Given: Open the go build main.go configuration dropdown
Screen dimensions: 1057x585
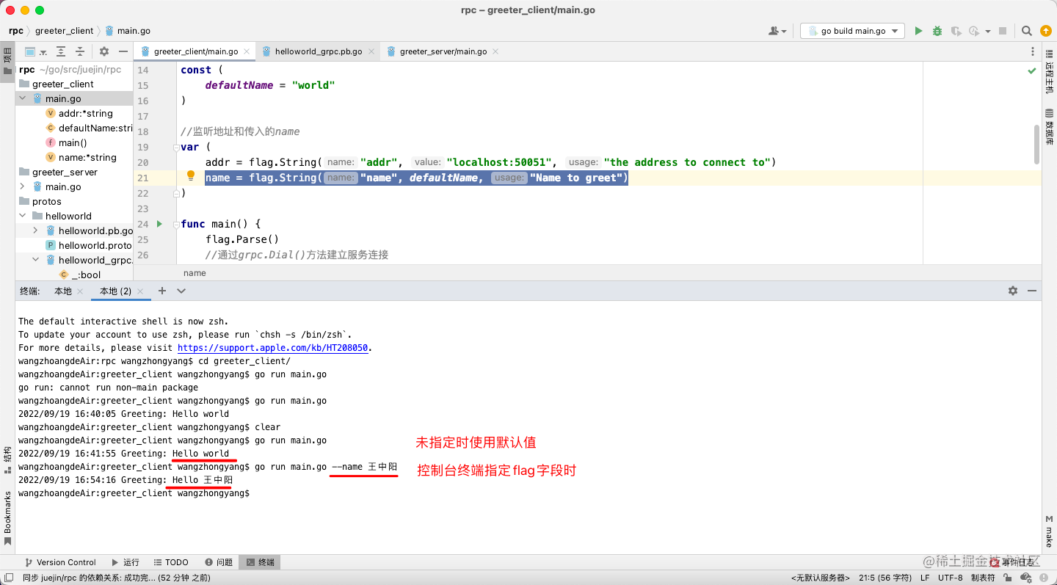Looking at the screenshot, I should 853,31.
